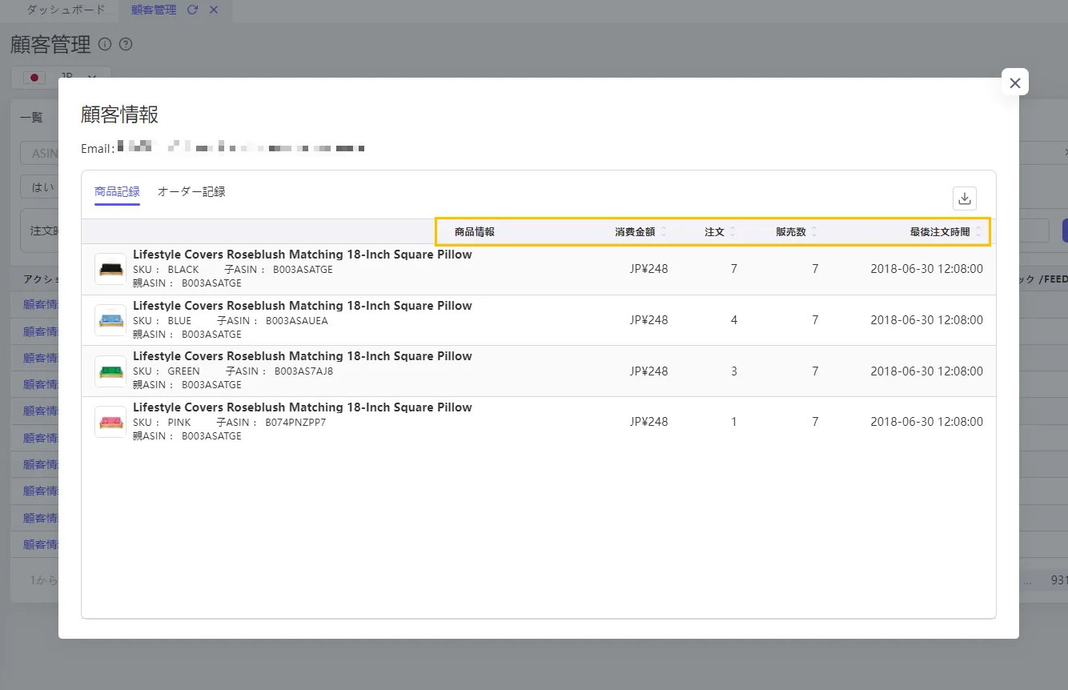The height and width of the screenshot is (690, 1068).
Task: Open the JP country dropdown in background
Action: [x=61, y=78]
